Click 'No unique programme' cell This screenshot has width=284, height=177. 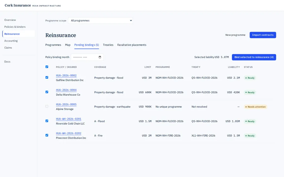tap(169, 107)
